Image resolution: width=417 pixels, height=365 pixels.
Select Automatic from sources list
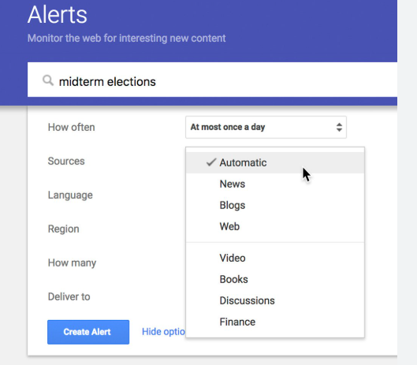[275, 162]
